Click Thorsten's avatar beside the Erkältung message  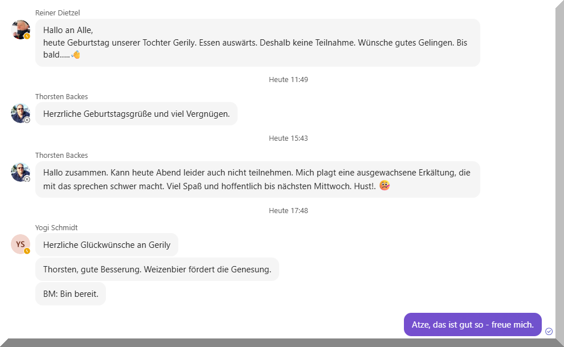tap(21, 172)
